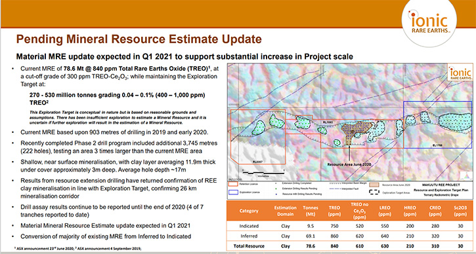
Task: Click the Resource Area June 2020 legend swatch
Action: 374,185
